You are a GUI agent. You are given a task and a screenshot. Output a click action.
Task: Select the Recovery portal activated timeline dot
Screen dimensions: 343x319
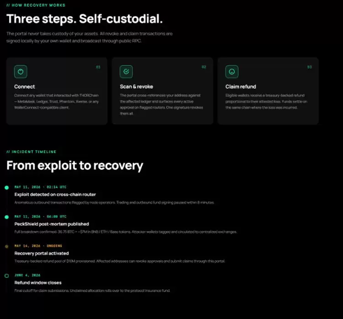pyautogui.click(x=7, y=246)
